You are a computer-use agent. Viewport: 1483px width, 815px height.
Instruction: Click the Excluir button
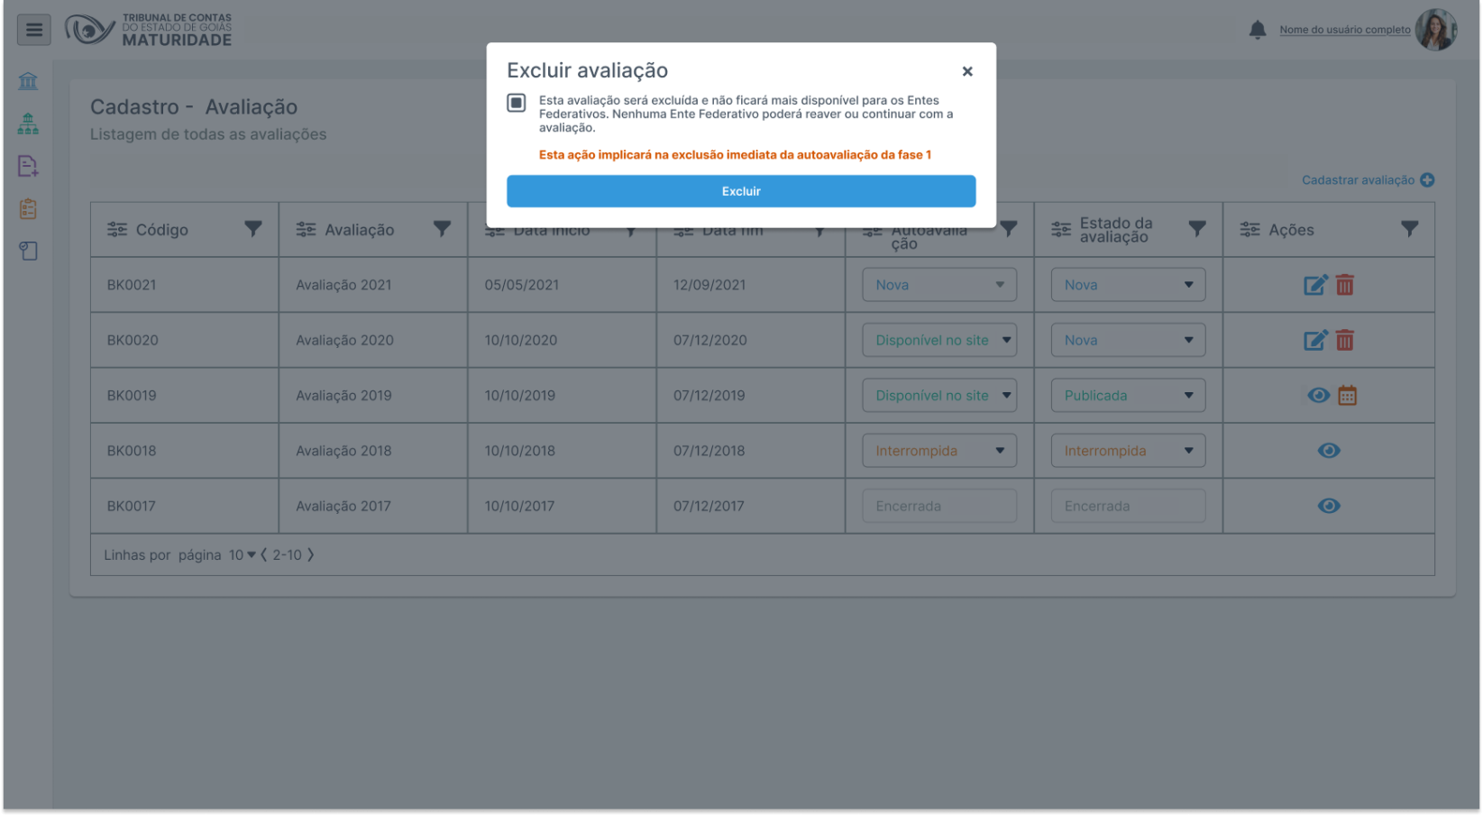740,191
